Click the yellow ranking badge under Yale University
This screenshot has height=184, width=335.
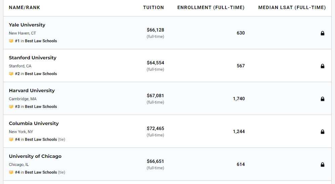pyautogui.click(x=11, y=41)
